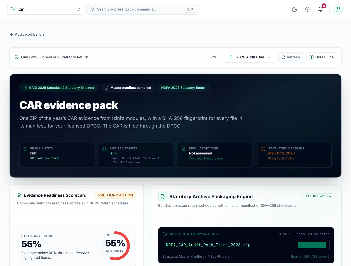Focus the search or quick commands field
The height and width of the screenshot is (266, 351).
[143, 9]
